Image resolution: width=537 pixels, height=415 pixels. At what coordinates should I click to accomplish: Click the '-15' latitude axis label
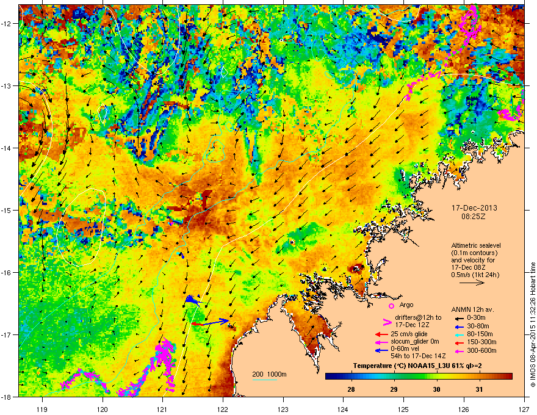pos(6,210)
